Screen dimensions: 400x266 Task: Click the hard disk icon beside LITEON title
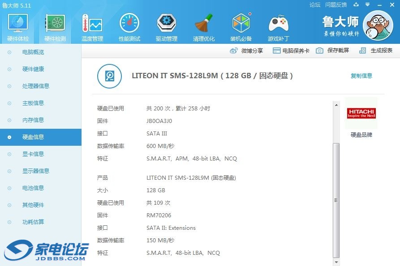coord(109,76)
